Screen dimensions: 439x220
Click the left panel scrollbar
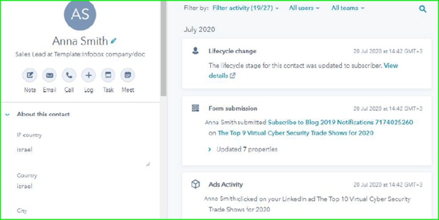pos(163,49)
